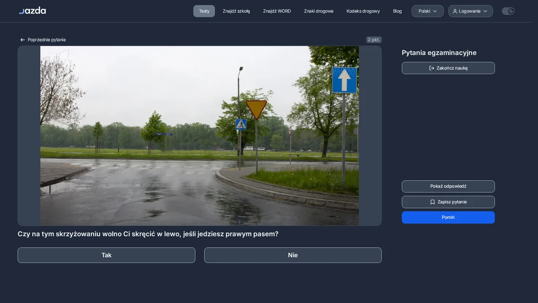Click Pokaż odpowiedź button
Screen dimensions: 538x303
coord(448,186)
